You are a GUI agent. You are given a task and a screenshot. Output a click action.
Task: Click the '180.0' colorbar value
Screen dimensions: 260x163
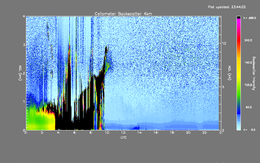click(248, 63)
